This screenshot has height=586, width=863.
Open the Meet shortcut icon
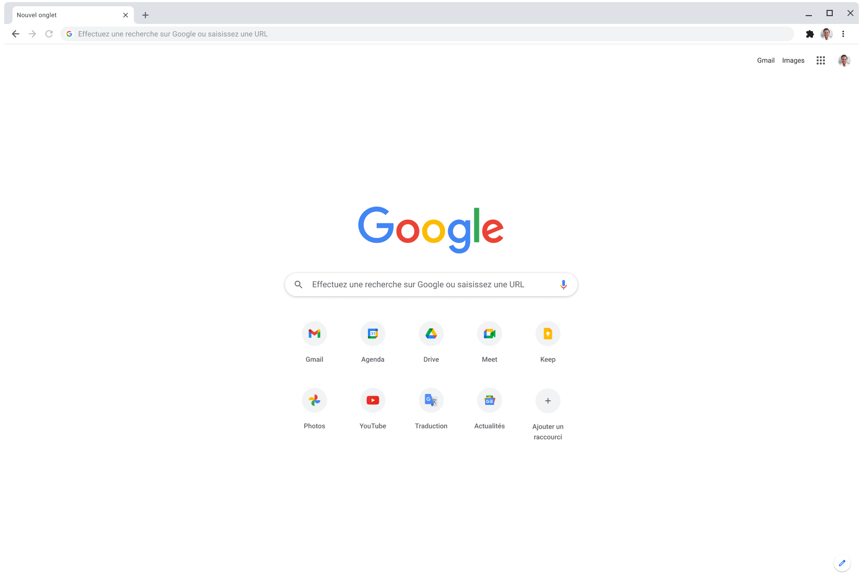489,334
